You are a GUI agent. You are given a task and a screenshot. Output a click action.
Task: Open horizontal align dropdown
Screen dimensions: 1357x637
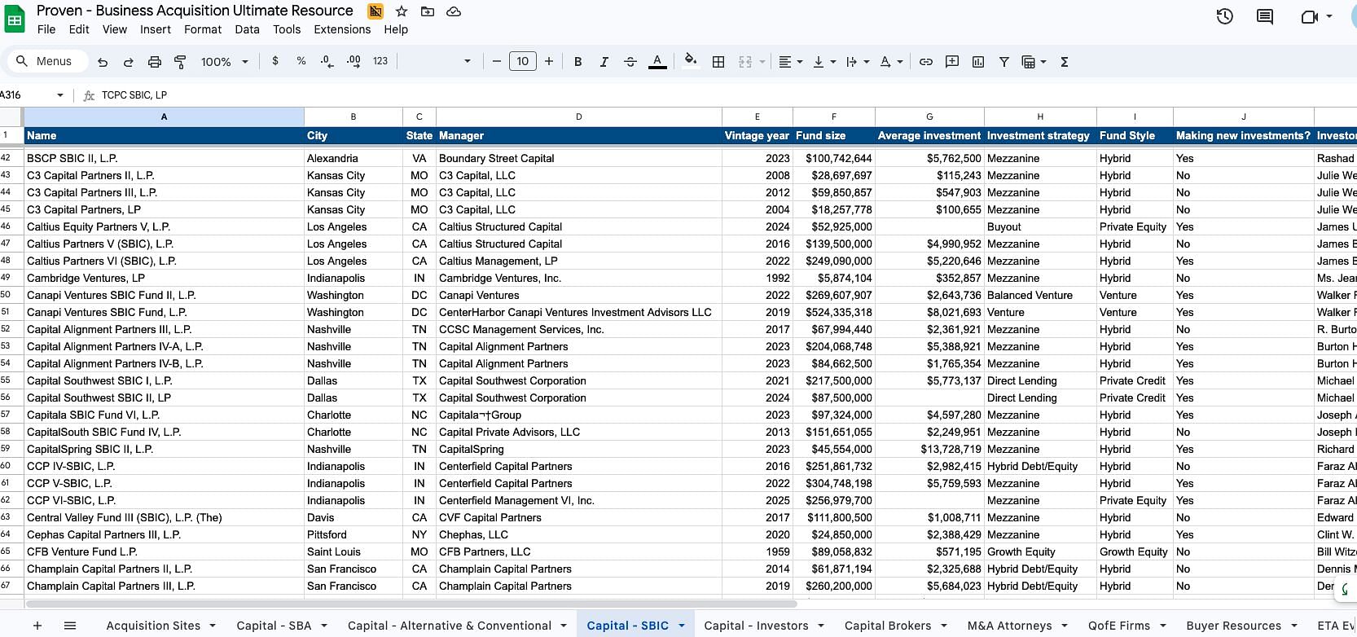(x=790, y=62)
